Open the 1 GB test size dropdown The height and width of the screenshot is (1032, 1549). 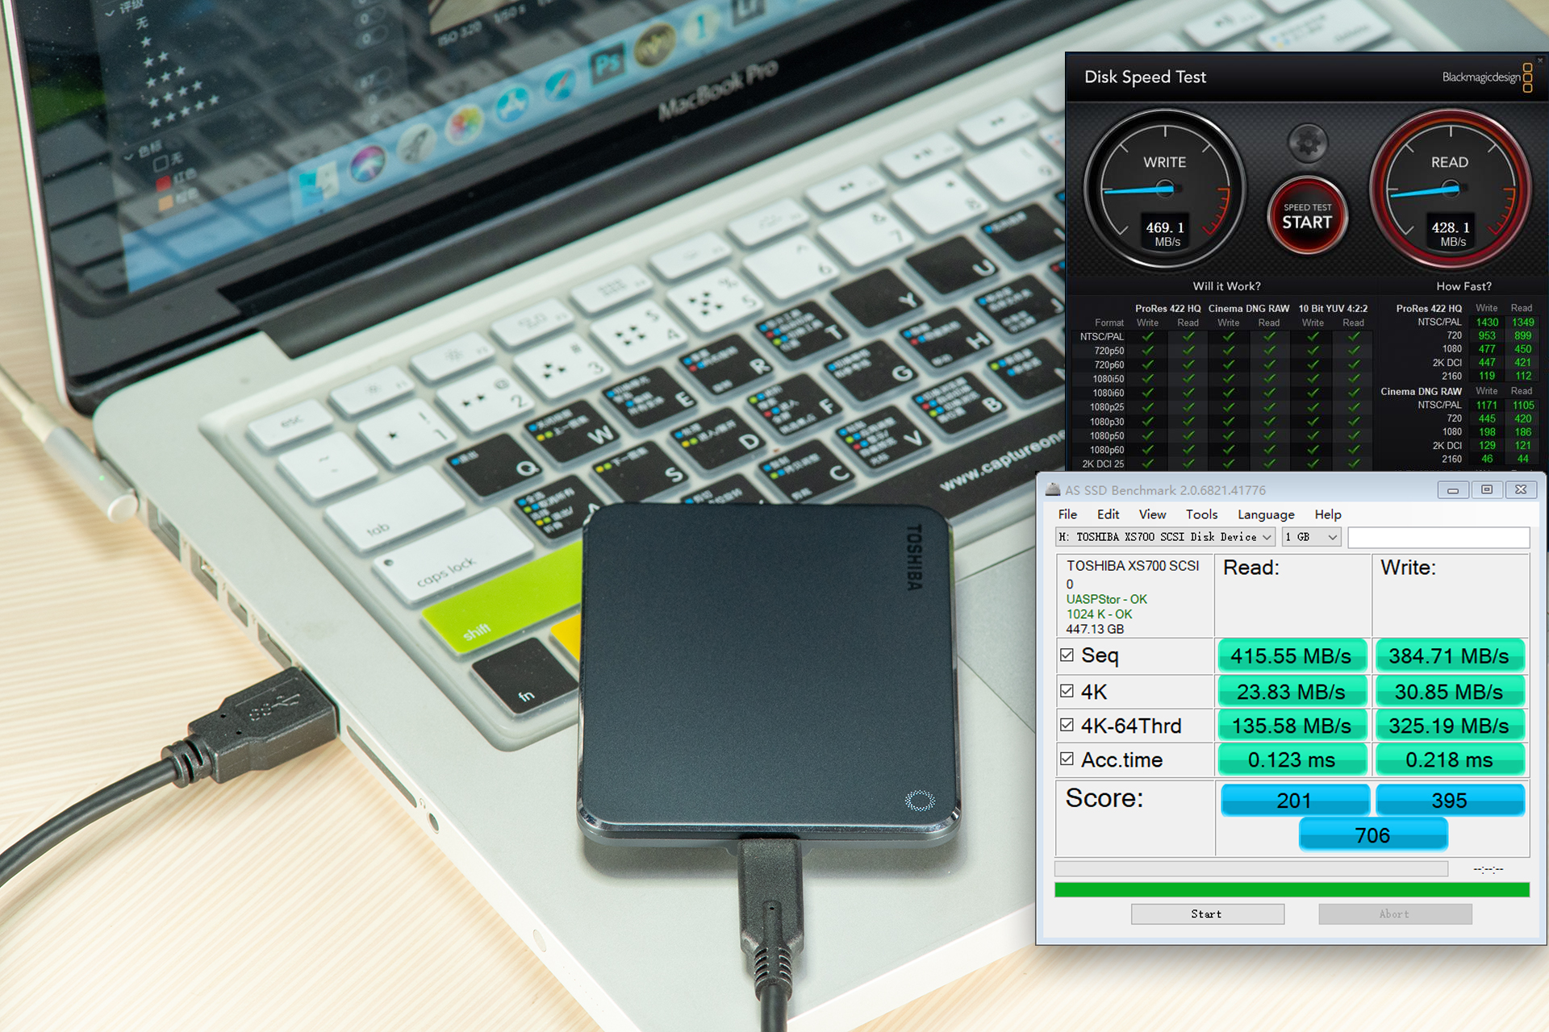(1311, 537)
